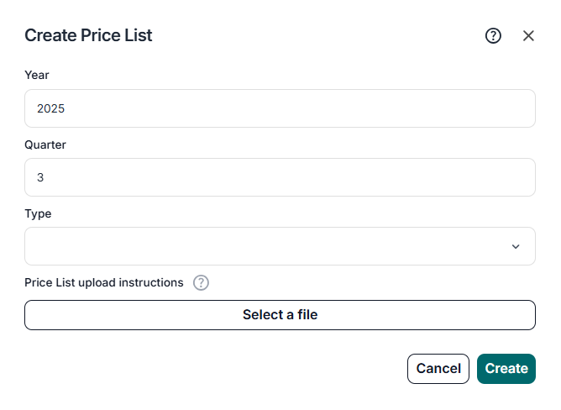Click the empty area inside Type selector

(252, 246)
